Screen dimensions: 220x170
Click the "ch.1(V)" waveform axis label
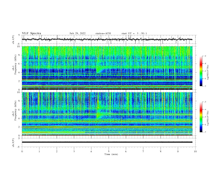point(13,39)
